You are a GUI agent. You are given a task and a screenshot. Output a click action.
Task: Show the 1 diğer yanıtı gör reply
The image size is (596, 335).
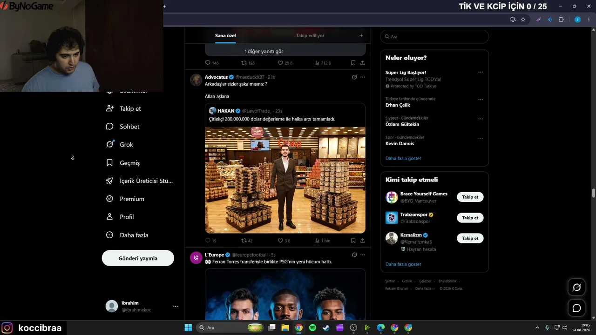tap(264, 51)
